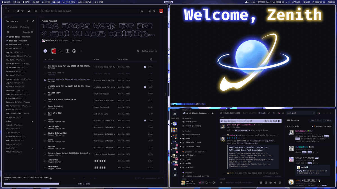
Task: Create new playlist with library plus icon
Action: (28, 21)
